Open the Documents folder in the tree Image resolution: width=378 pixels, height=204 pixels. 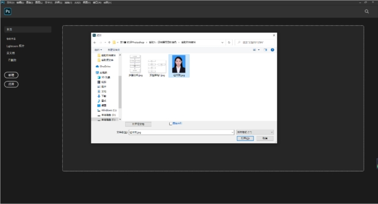[102, 91]
